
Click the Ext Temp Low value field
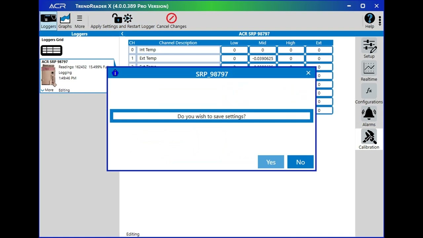234,59
